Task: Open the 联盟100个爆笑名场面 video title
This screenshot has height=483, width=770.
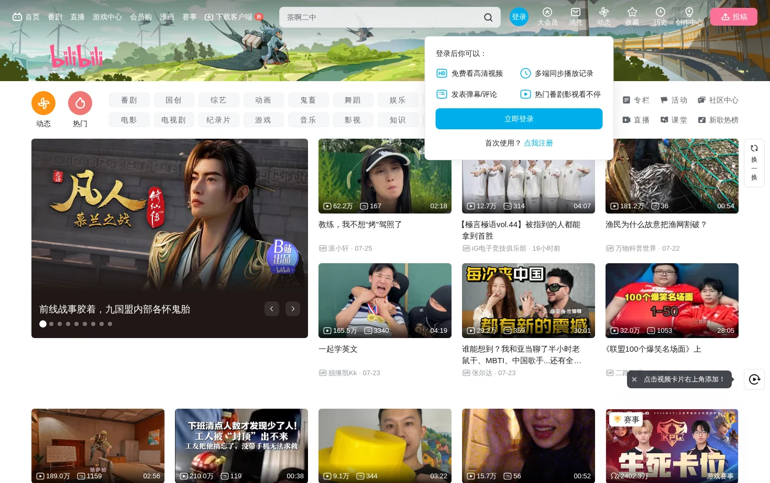Action: tap(653, 349)
